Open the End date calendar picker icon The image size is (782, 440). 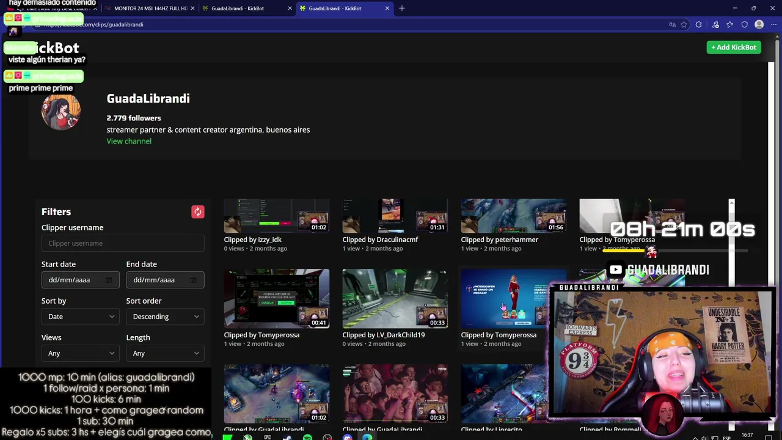(193, 280)
